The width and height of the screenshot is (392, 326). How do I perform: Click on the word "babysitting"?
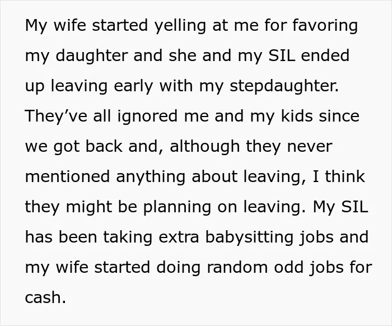(x=249, y=237)
